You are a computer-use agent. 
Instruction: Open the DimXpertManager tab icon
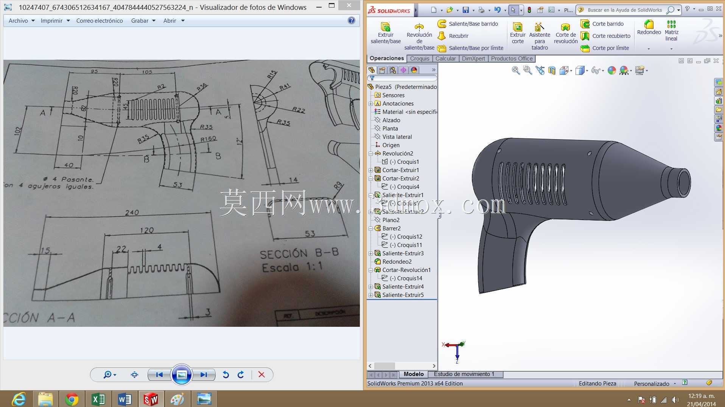click(403, 70)
